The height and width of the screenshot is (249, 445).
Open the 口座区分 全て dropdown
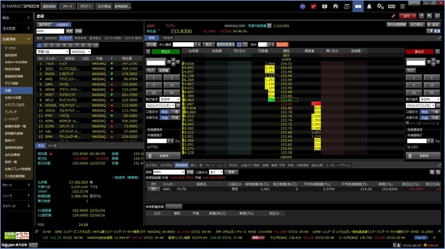216,172
